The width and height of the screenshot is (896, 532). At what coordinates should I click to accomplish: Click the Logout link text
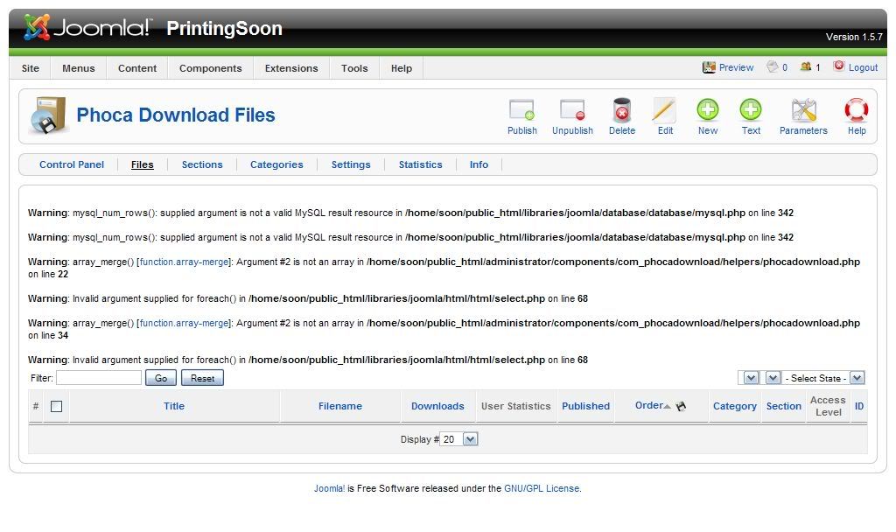click(x=863, y=67)
